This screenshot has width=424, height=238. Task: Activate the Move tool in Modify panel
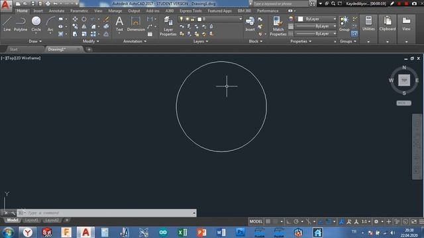tap(75, 19)
